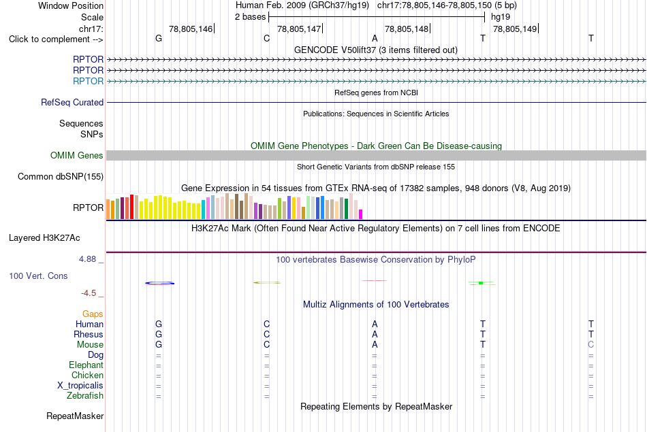Open the Common dbSNP(155) track label
The image size is (647, 432).
(x=61, y=176)
